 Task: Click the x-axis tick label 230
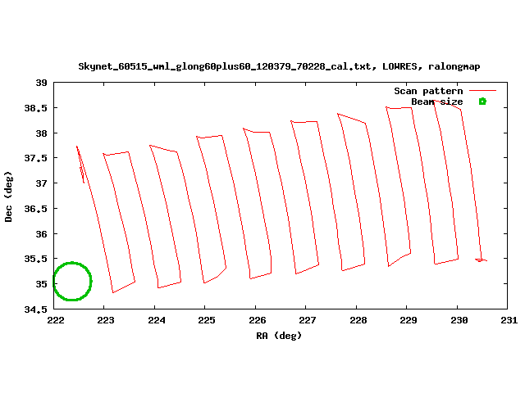459,320
